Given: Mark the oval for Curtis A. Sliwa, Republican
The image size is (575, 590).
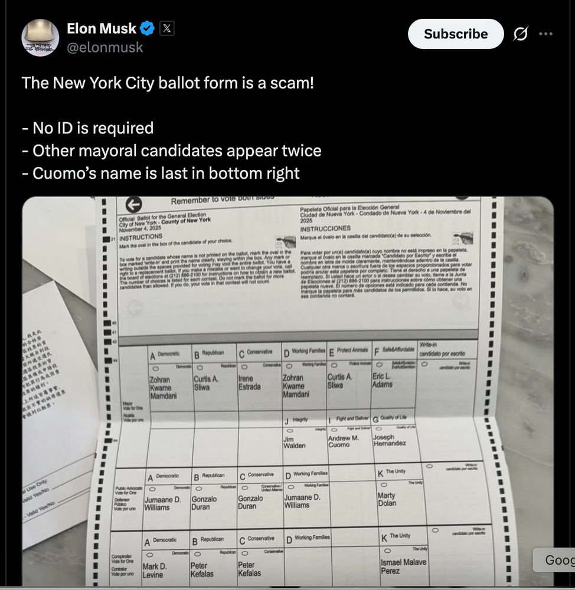Looking at the screenshot, I should coord(200,369).
